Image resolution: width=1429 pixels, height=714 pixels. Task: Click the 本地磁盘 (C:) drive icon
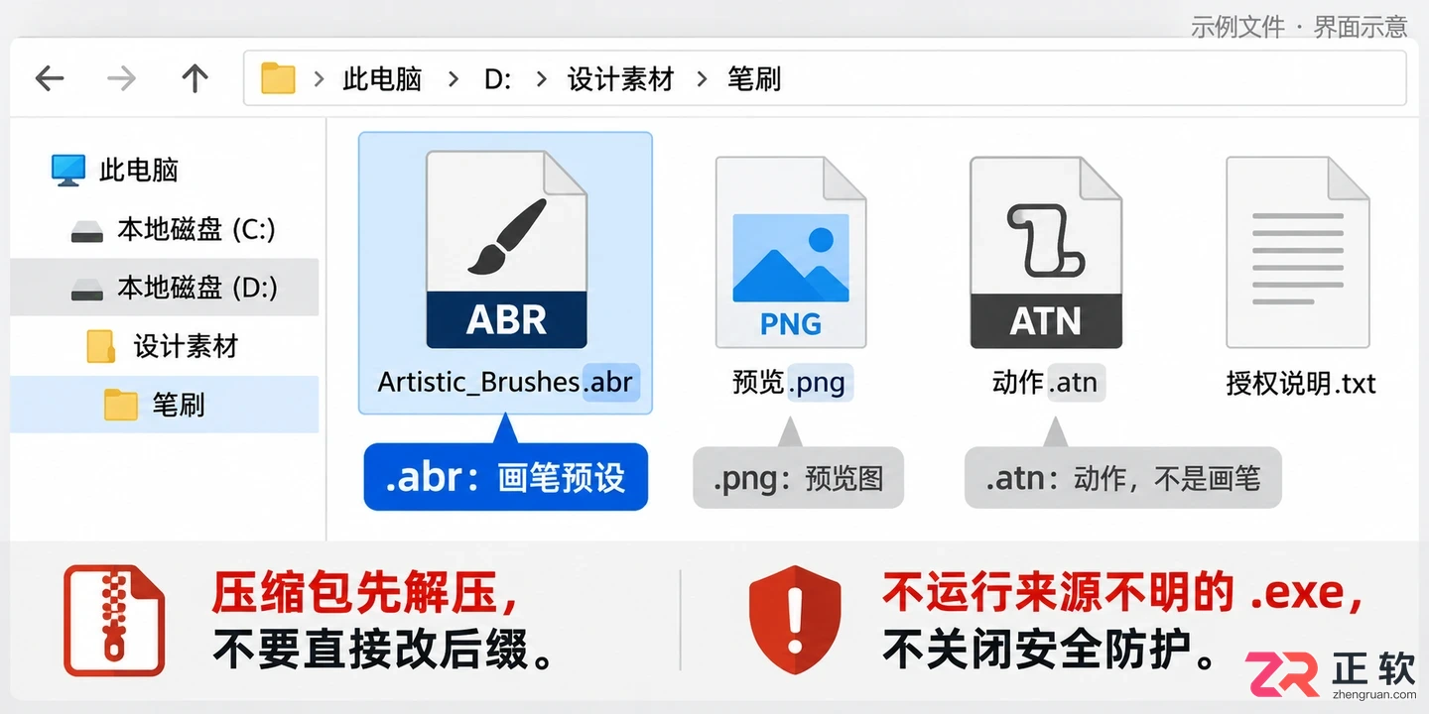tap(87, 232)
